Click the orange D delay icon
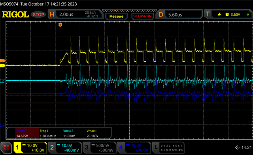 (x=161, y=15)
